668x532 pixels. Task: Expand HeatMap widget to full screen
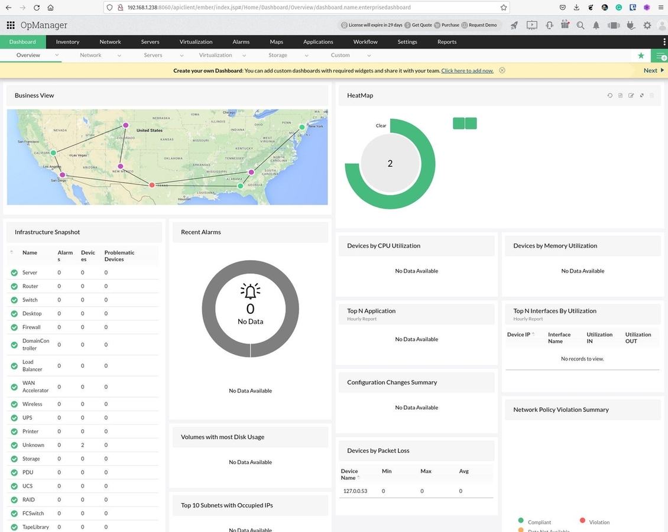coord(642,95)
